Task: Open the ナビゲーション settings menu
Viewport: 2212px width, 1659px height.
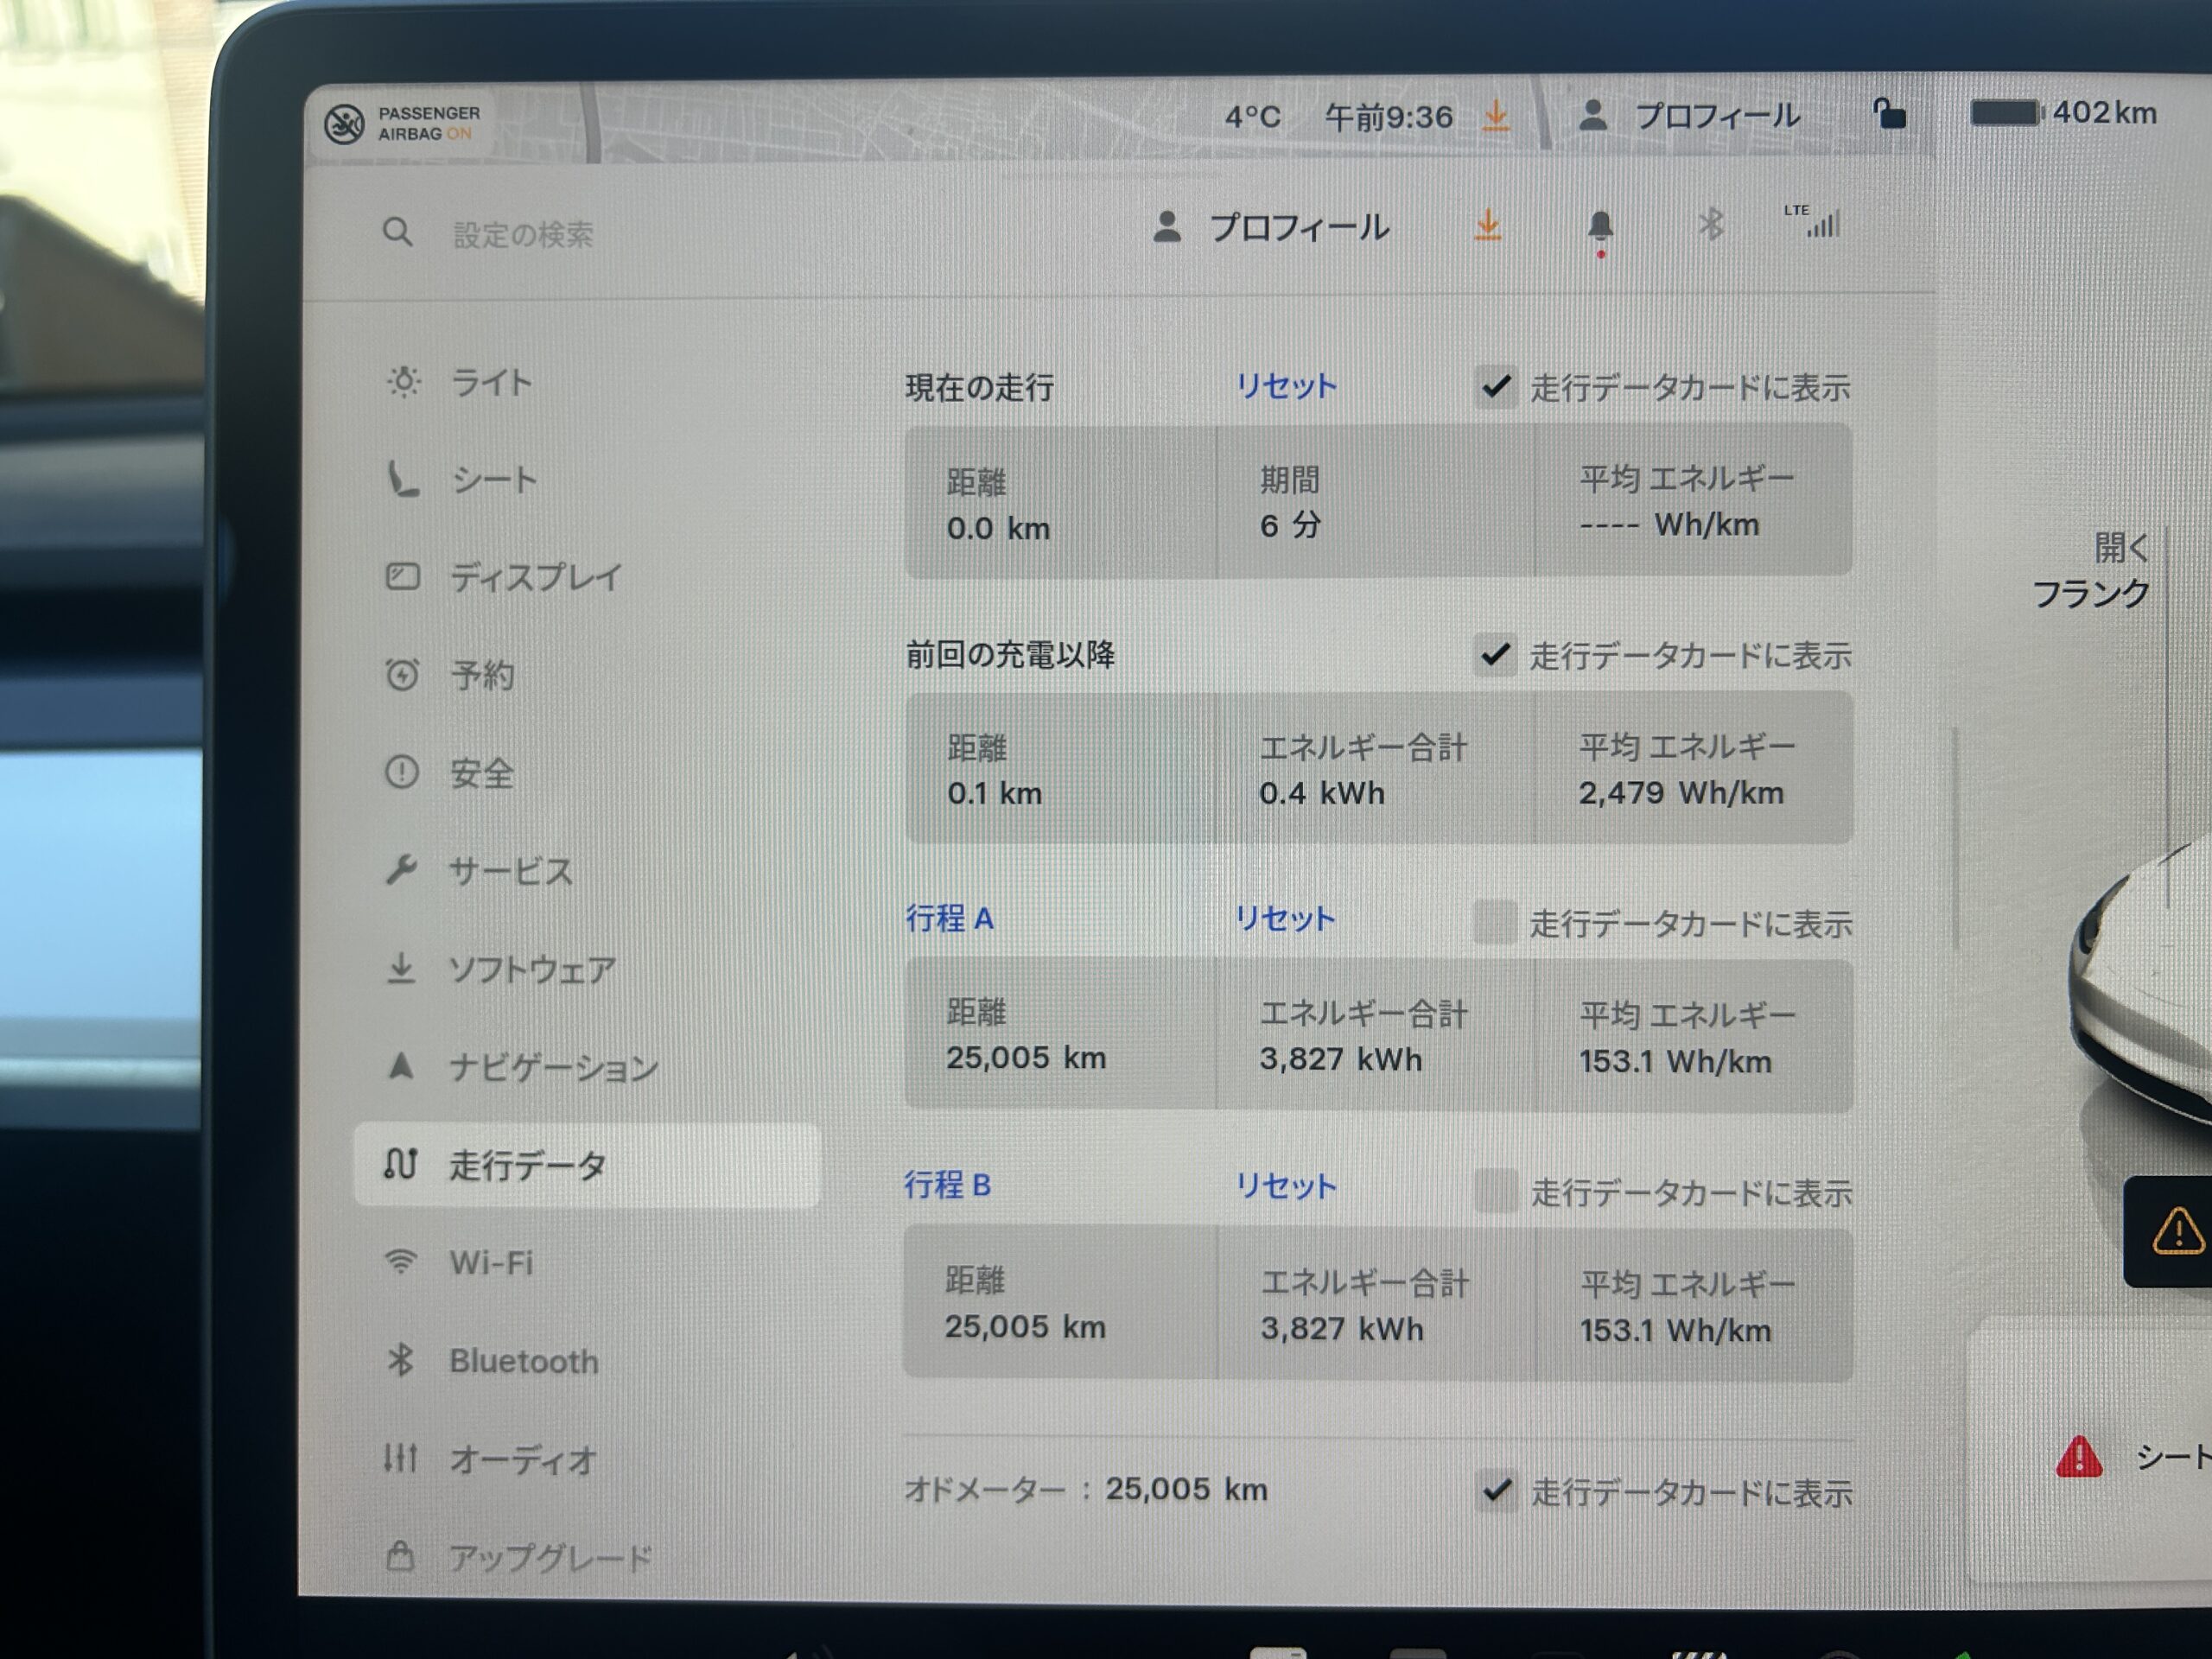Action: [552, 1067]
